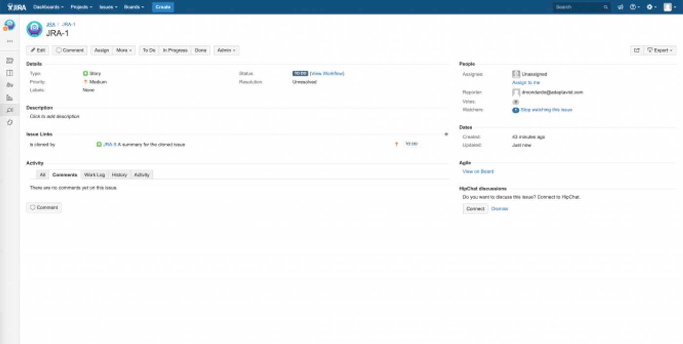Click the Assign to me link
683x344 pixels.
[x=526, y=82]
